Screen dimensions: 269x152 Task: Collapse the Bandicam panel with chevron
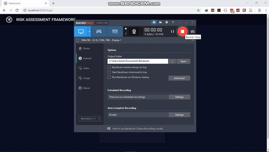click(193, 40)
